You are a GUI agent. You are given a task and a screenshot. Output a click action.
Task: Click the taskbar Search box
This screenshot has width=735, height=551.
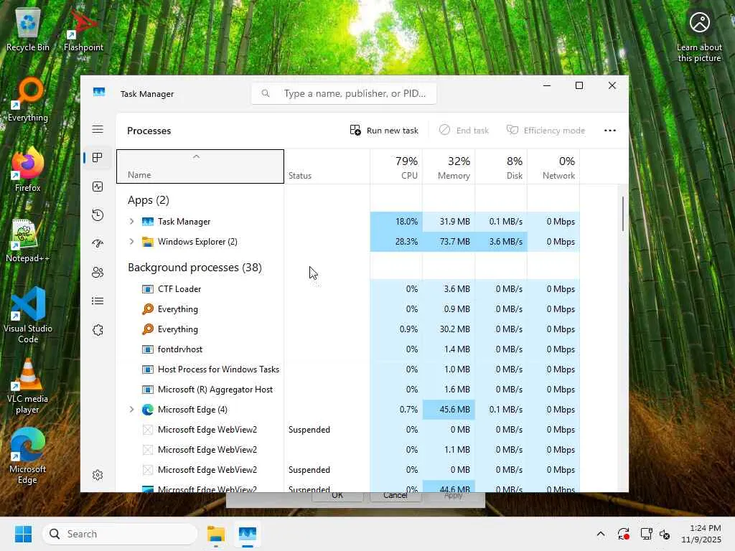coord(120,534)
